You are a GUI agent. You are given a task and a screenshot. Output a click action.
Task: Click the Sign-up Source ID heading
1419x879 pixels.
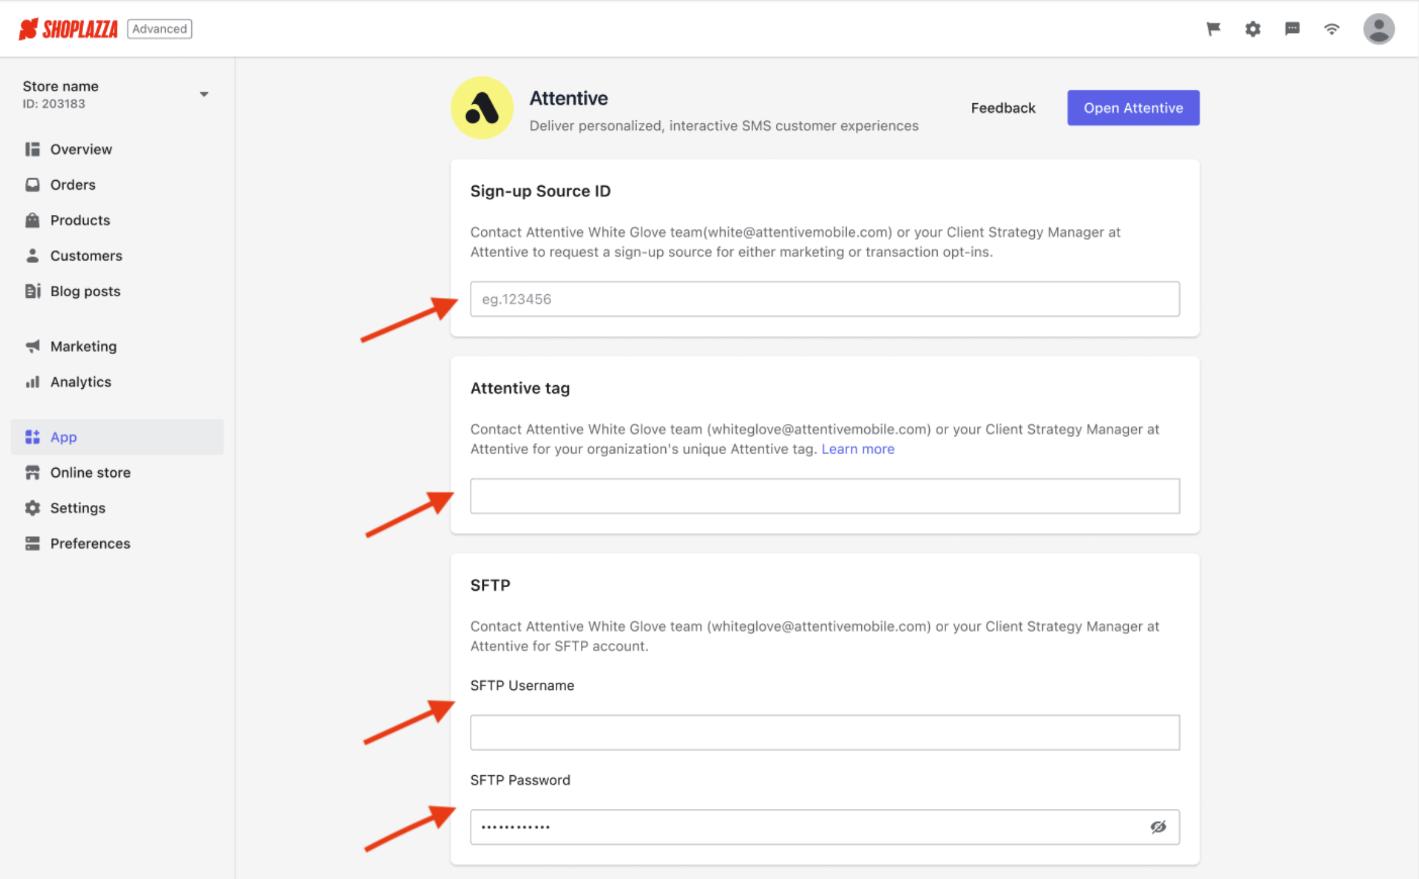[540, 191]
